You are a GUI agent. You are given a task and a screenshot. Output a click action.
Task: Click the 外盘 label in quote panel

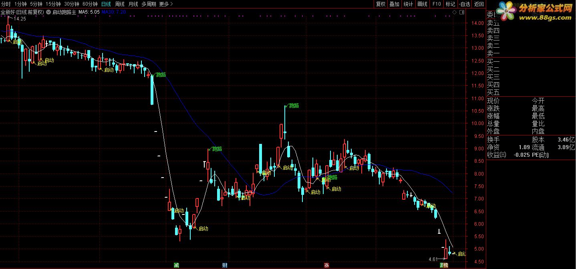click(x=493, y=131)
